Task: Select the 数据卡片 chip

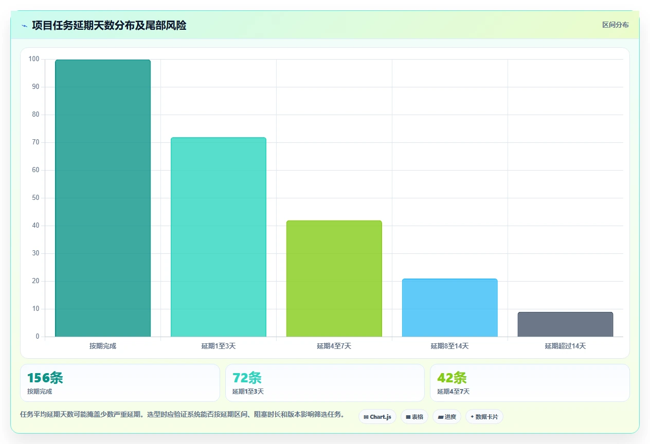Action: coord(484,417)
